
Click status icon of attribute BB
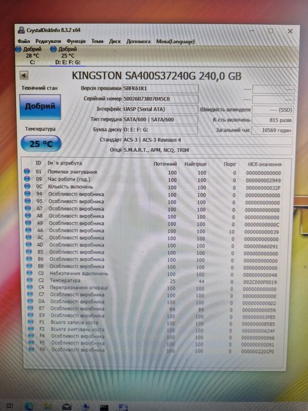point(29,266)
